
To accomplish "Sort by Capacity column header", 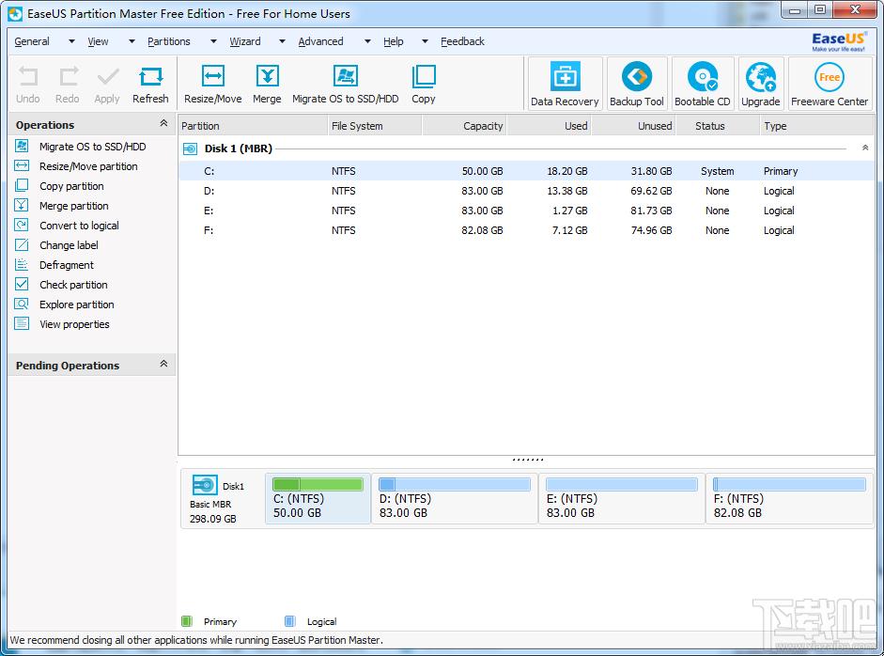I will 464,126.
